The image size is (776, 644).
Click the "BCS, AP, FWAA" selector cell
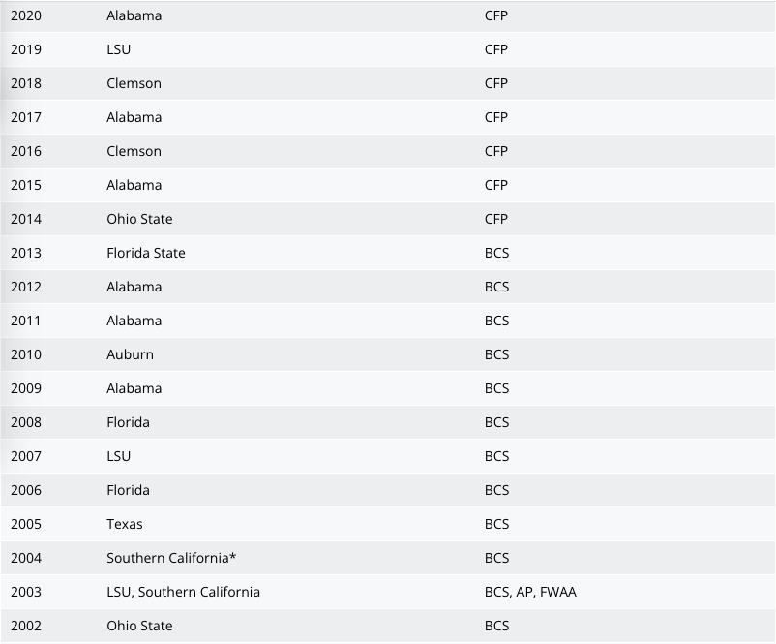click(530, 592)
